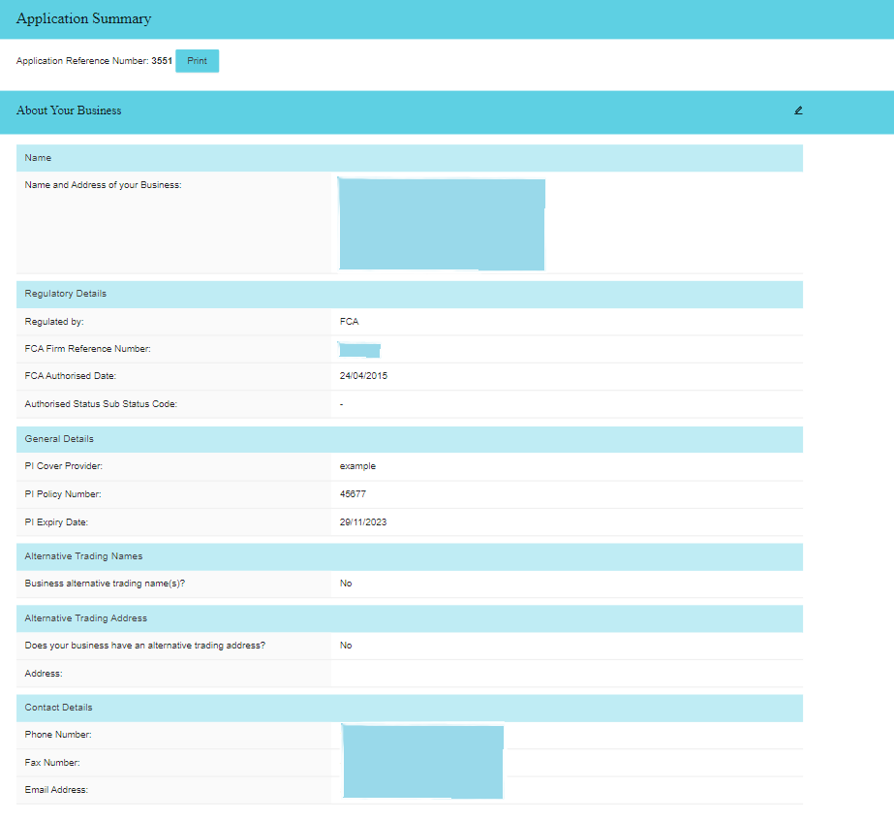Click the Alternative Trading Names section header
The image size is (894, 821).
click(x=407, y=556)
